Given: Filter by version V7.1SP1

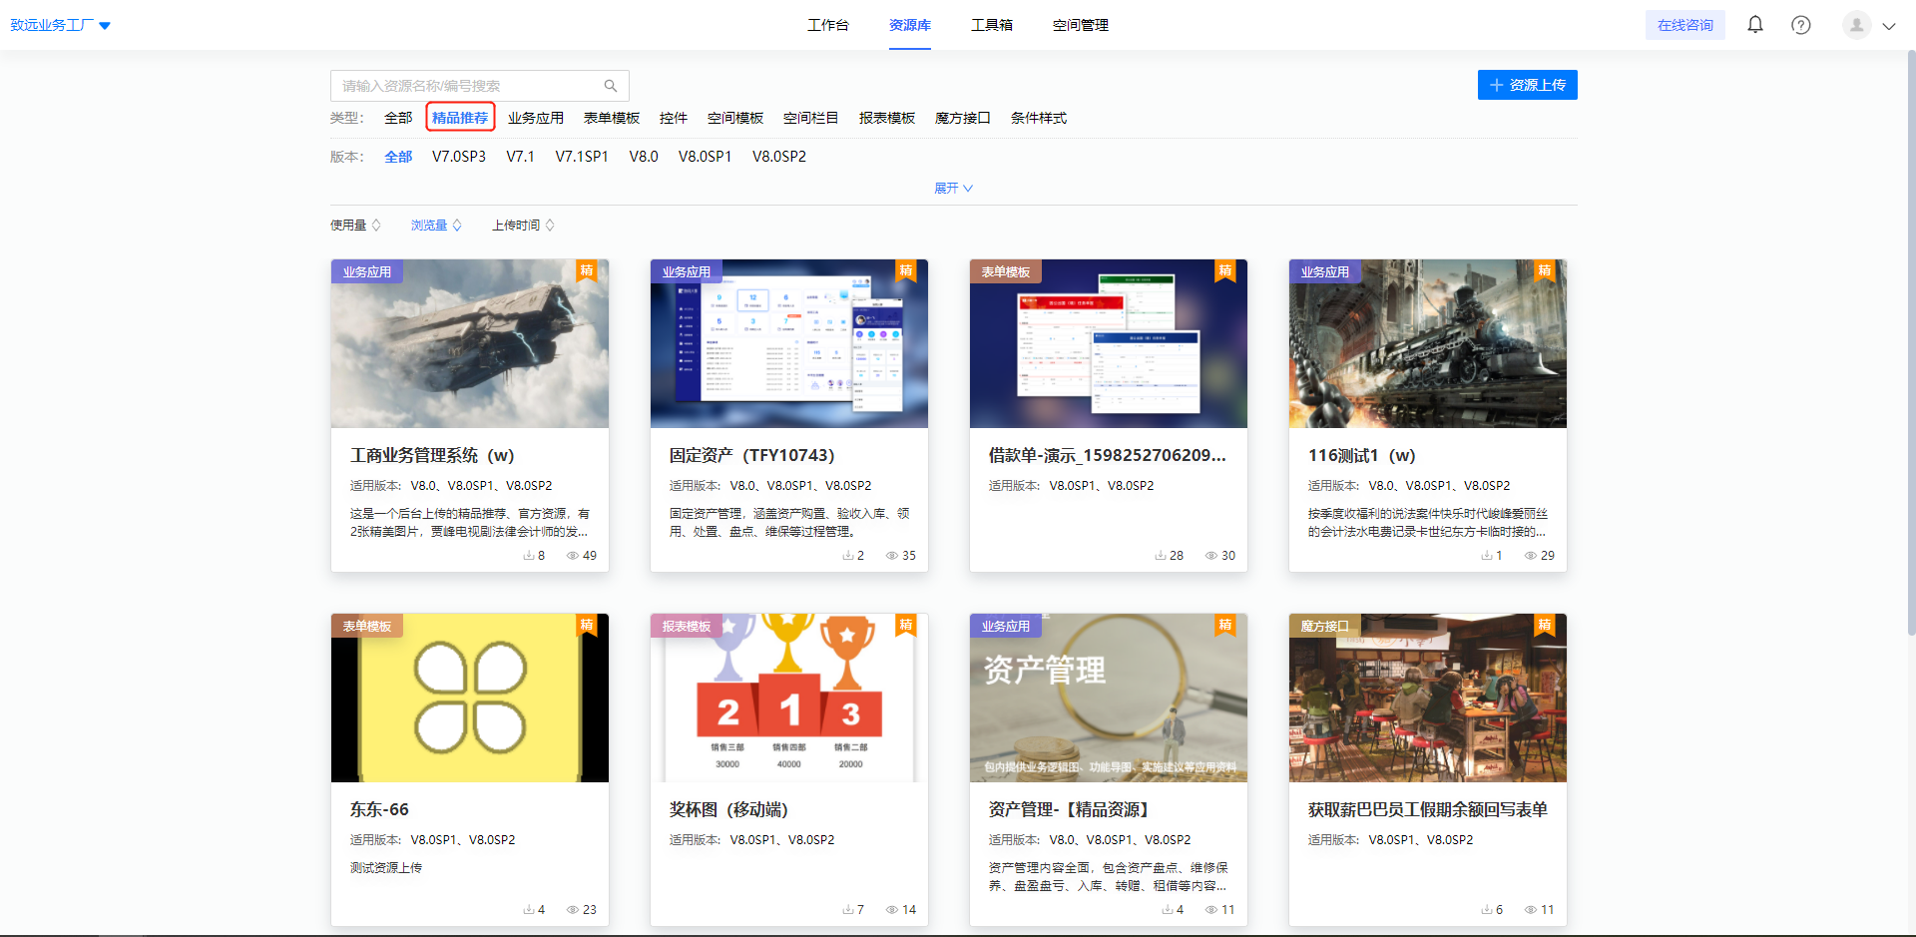Looking at the screenshot, I should [x=582, y=157].
